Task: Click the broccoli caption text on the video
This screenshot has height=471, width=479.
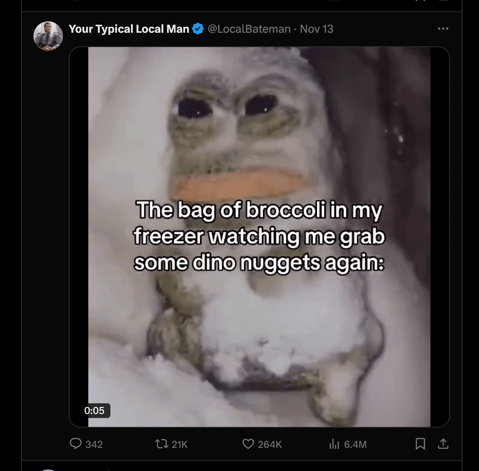Action: point(259,236)
